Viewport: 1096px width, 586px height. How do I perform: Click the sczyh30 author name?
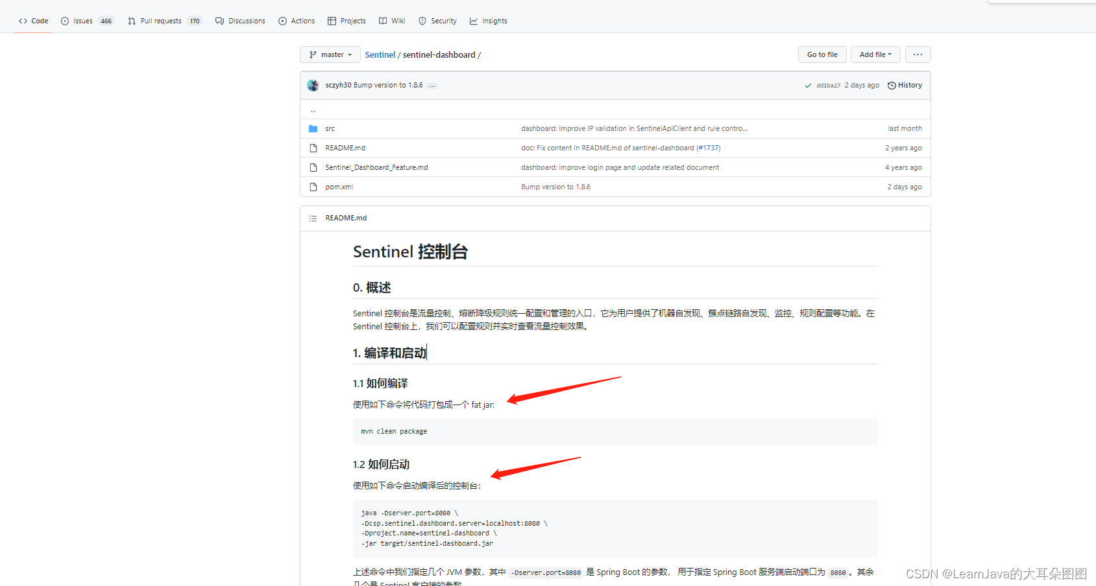338,85
